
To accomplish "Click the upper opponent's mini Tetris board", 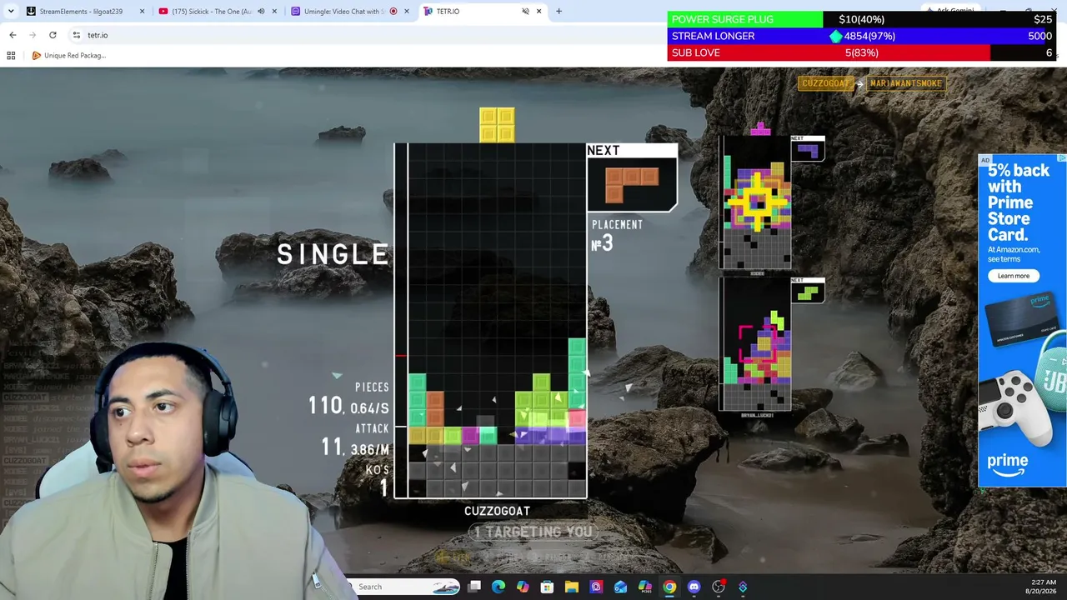I will [x=755, y=203].
